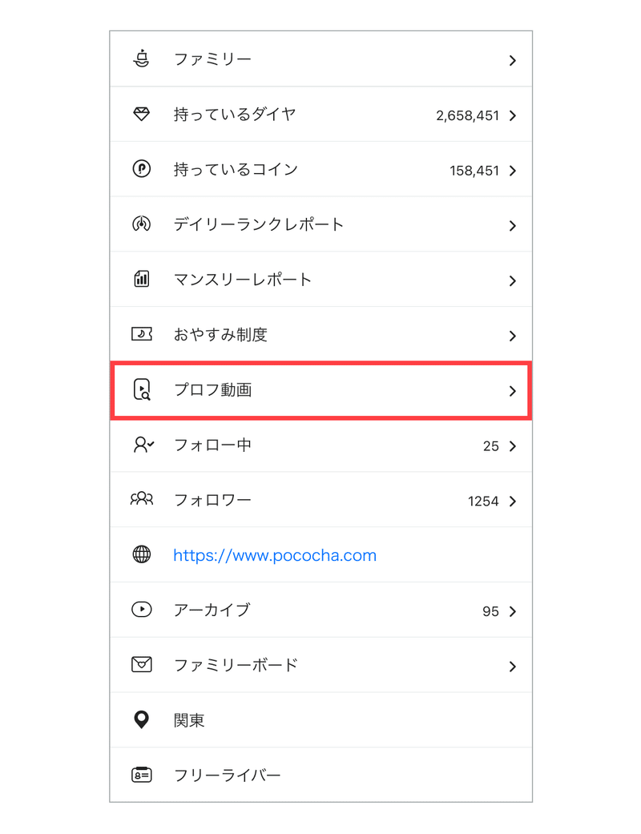The width and height of the screenshot is (641, 834).
Task: Open the 2,658,451 diamond count chevron
Action: pos(512,115)
